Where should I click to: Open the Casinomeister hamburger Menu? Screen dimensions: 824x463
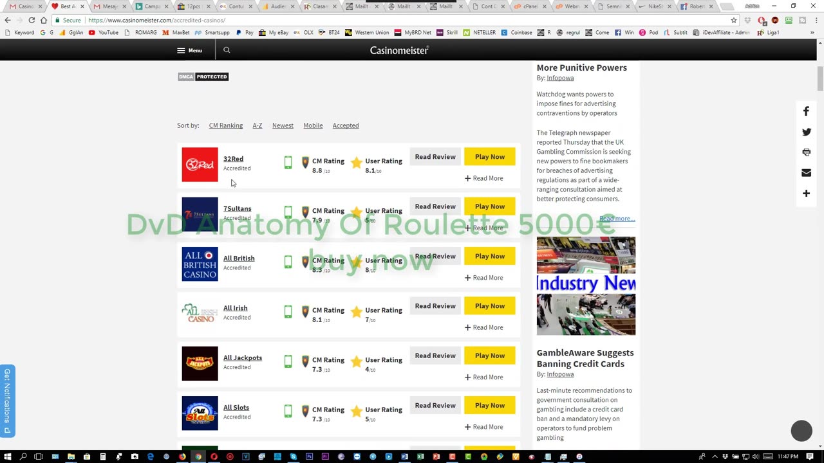(x=189, y=50)
